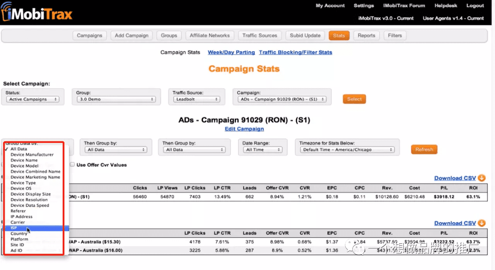Click the iMobiTrax logo
The image size is (495, 270).
coord(36,13)
